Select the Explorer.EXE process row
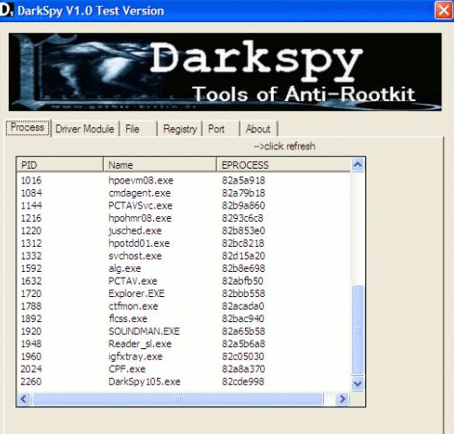454x434 pixels. 183,293
